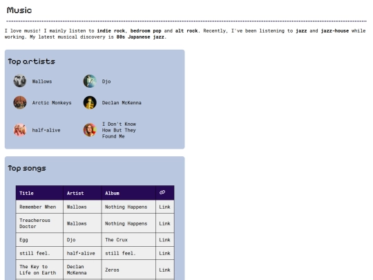
Task: Click the Zeros album cell
Action: [x=128, y=270]
